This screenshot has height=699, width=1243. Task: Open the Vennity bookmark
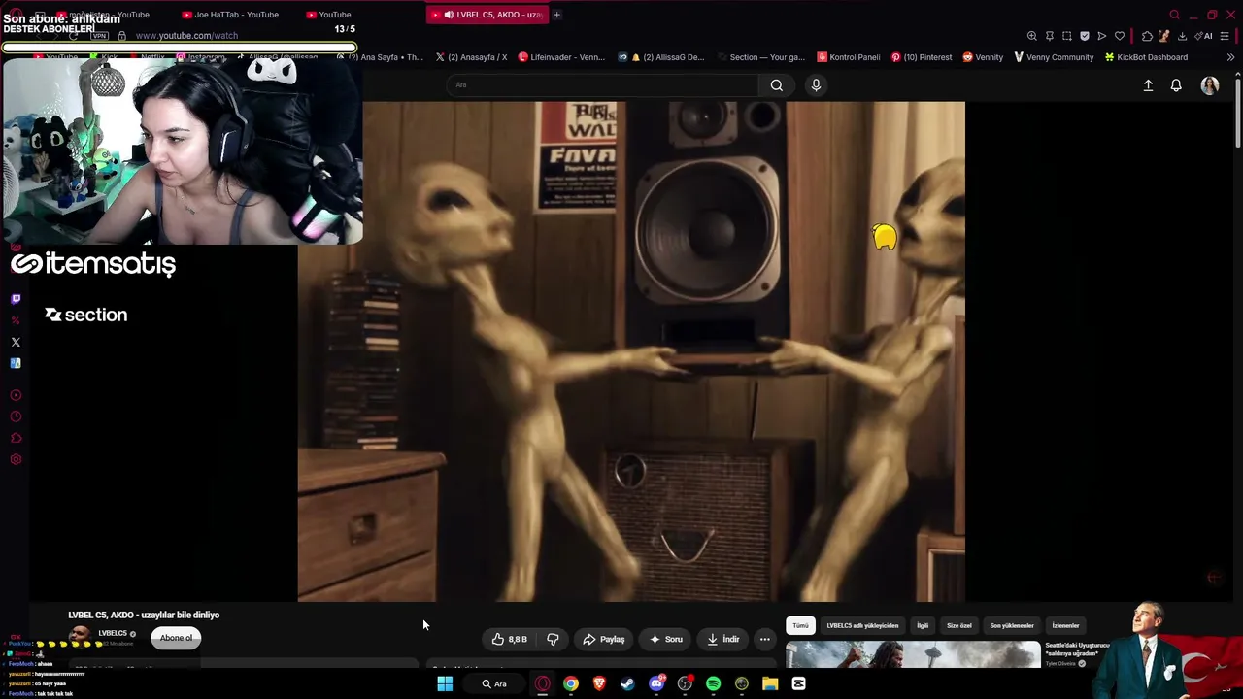[983, 57]
